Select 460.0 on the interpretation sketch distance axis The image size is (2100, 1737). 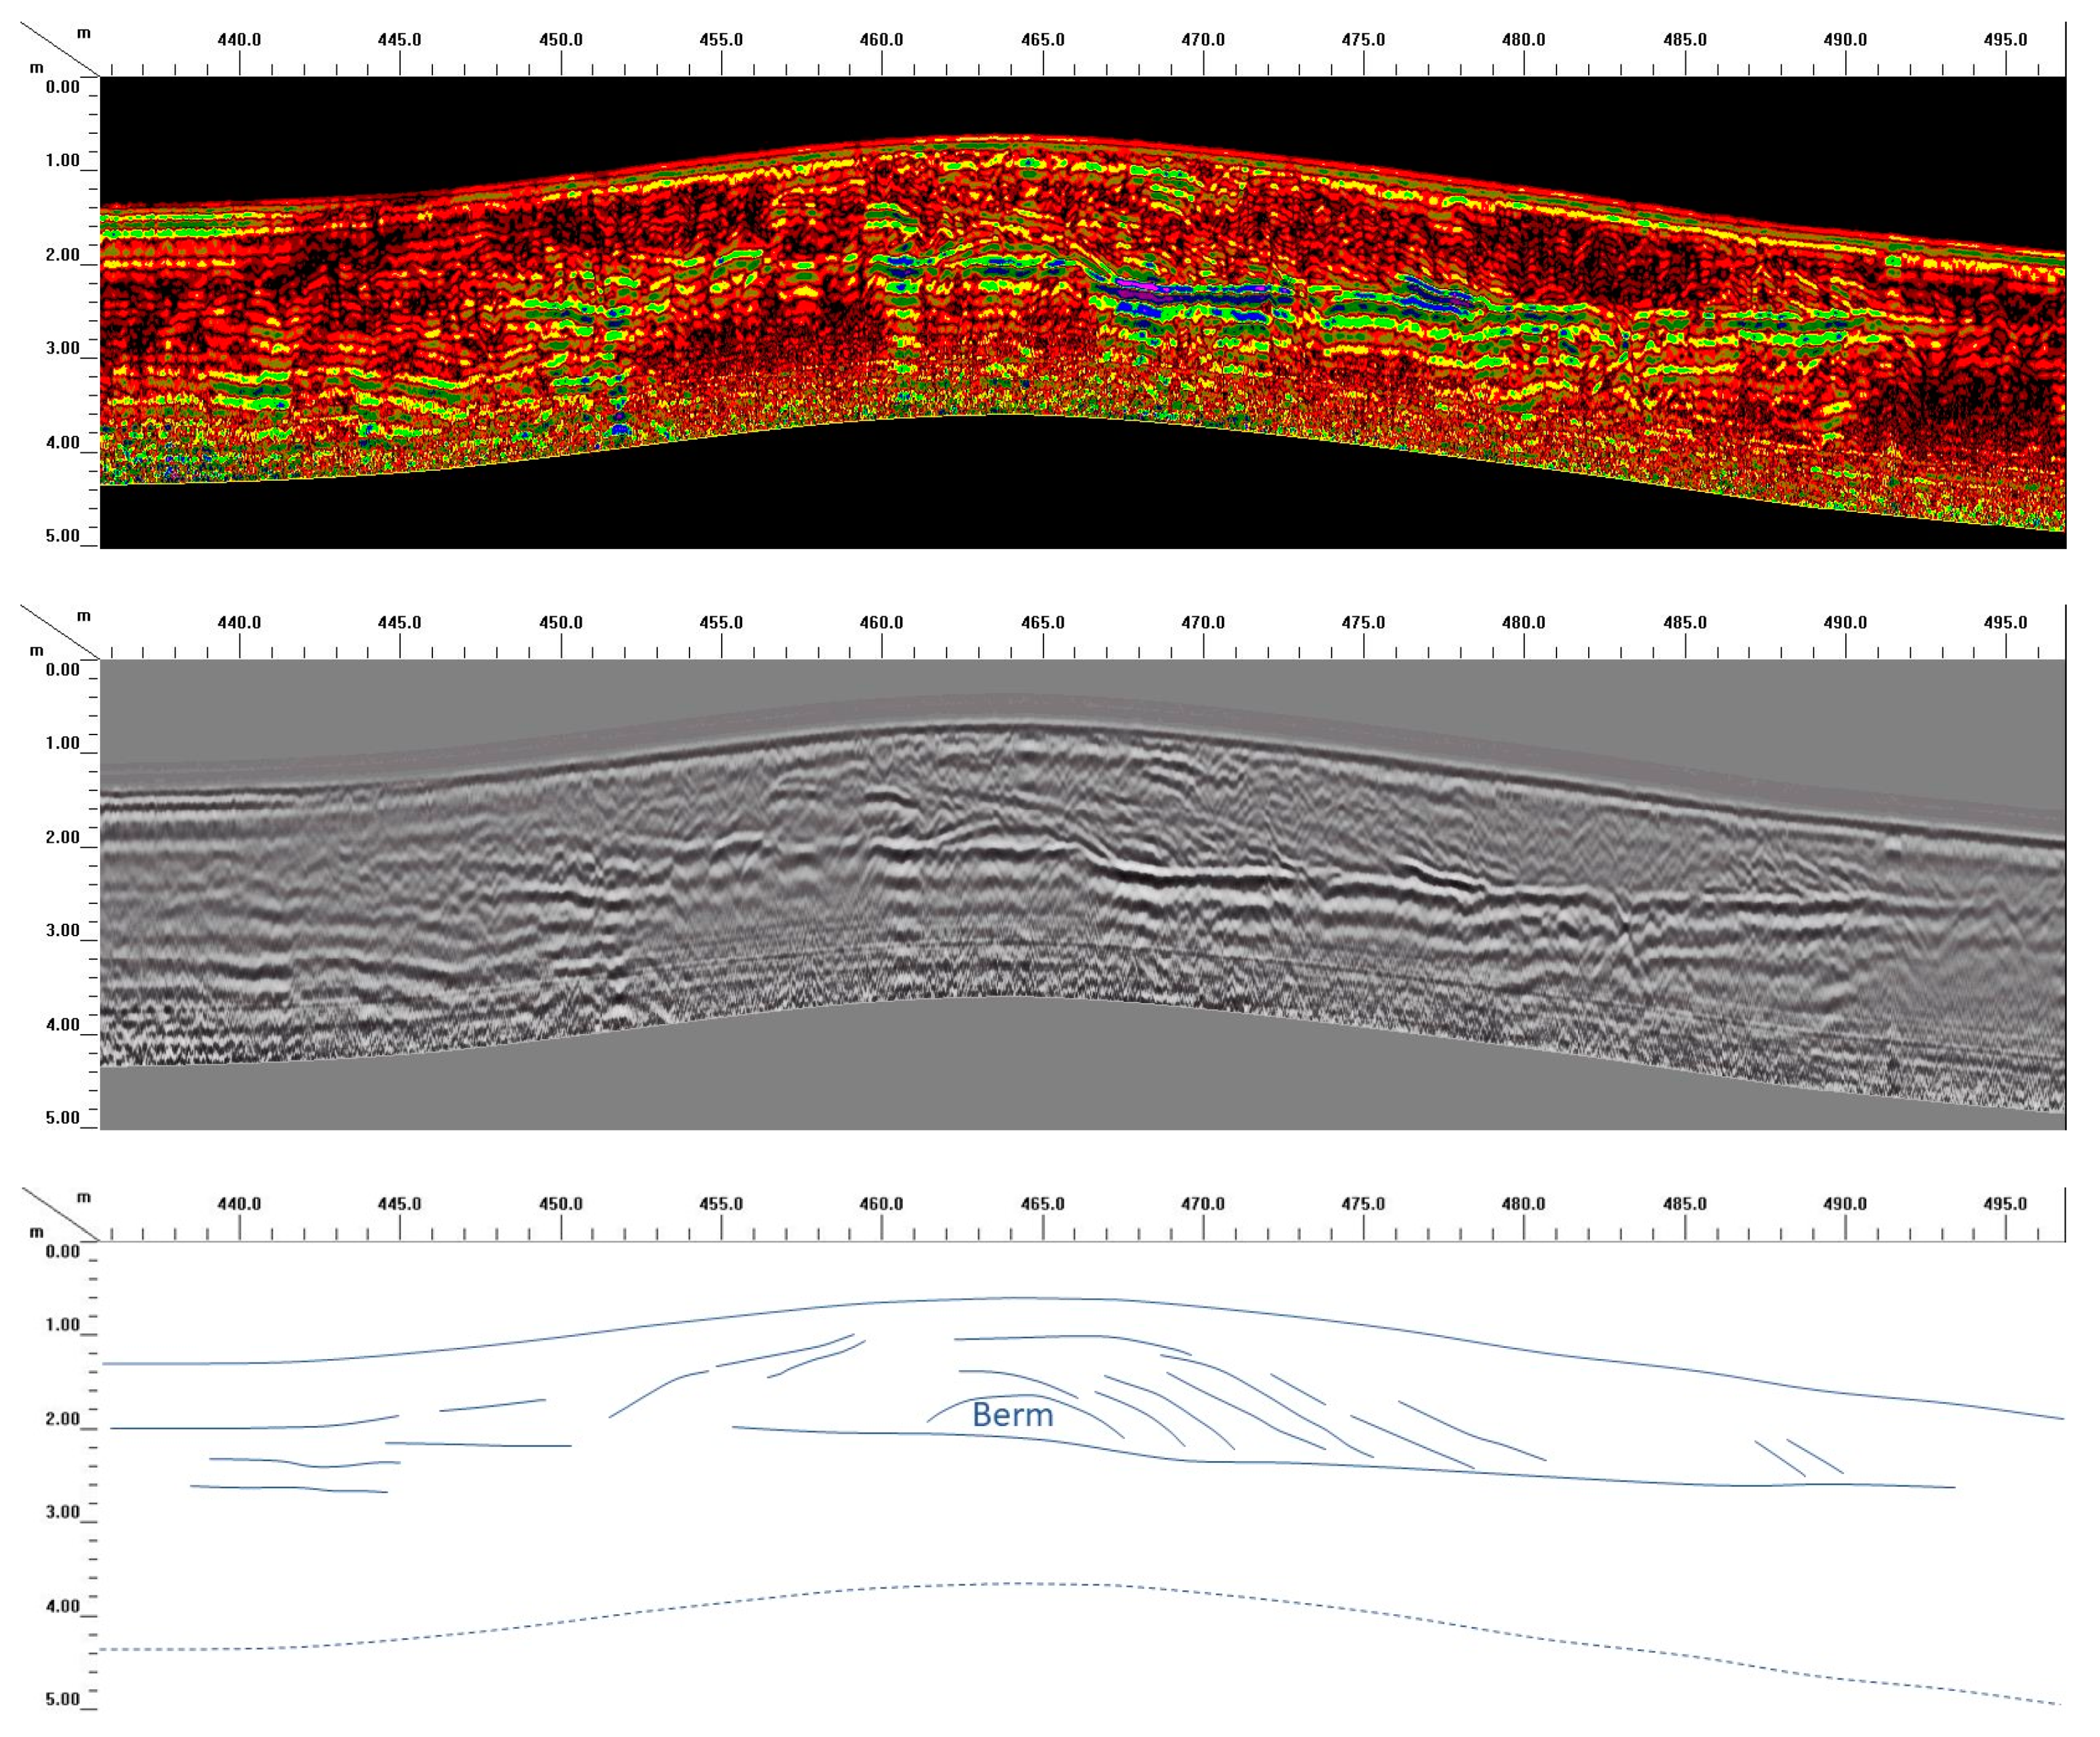point(882,1204)
